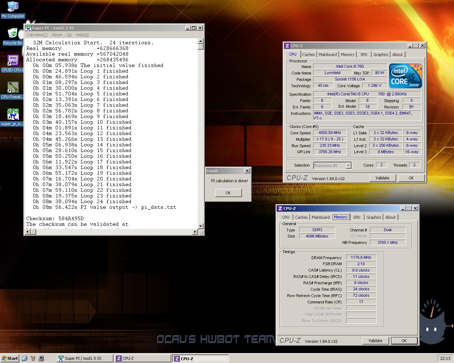Open the Recycle Bin desktop icon
The width and height of the screenshot is (454, 363).
[13, 37]
